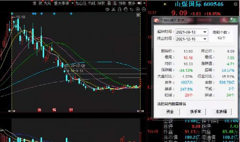The width and height of the screenshot is (240, 142).
Task: Open the 更多 menu in toolbar
Action: (132, 3)
